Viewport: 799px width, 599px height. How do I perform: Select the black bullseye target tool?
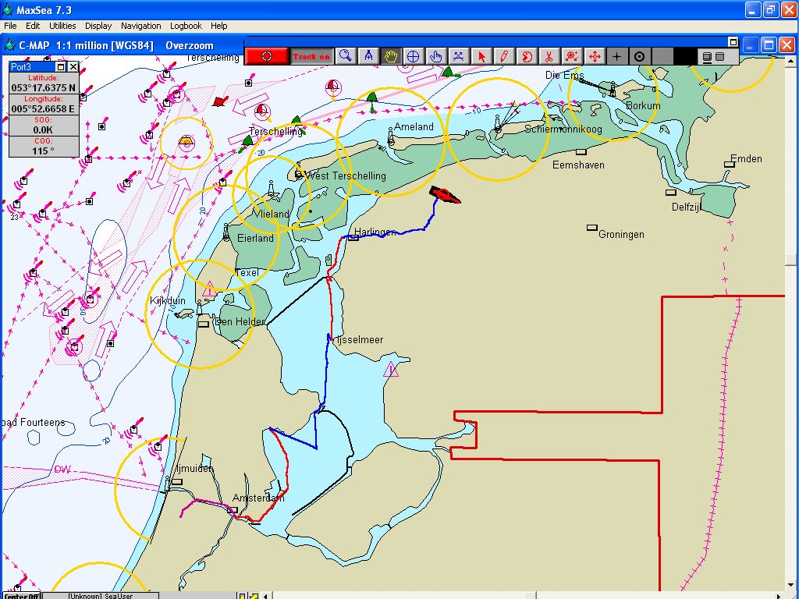point(640,56)
